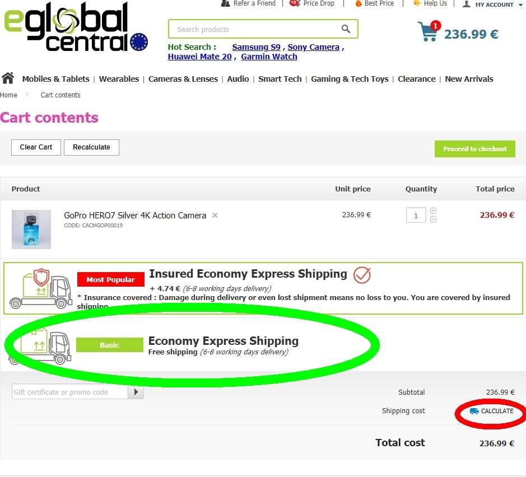Viewport: 526px width, 477px height.
Task: Click Proceed to checkout button
Action: [x=474, y=149]
